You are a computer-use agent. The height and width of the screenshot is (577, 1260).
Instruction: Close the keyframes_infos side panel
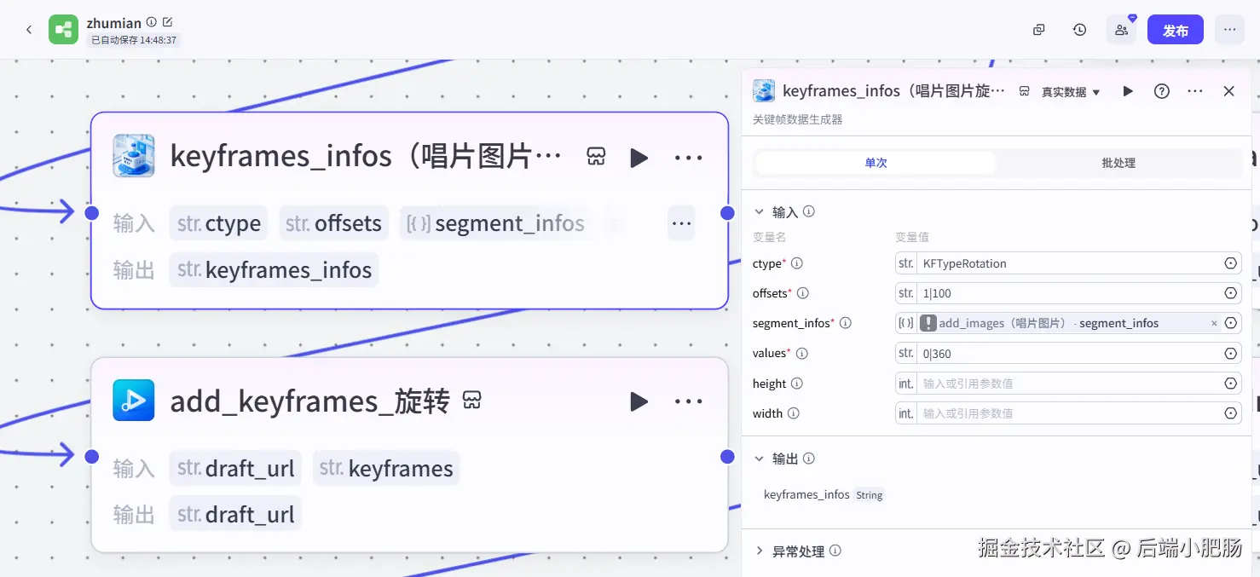[x=1228, y=91]
